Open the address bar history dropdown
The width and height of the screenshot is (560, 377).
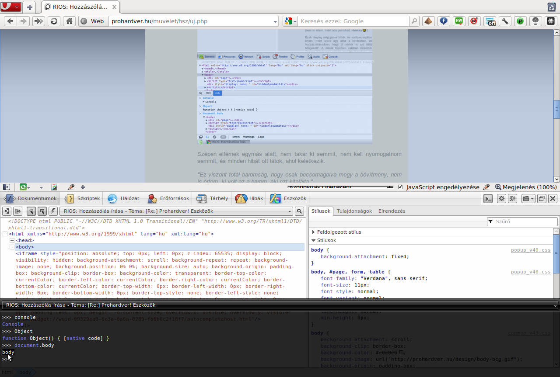point(275,21)
